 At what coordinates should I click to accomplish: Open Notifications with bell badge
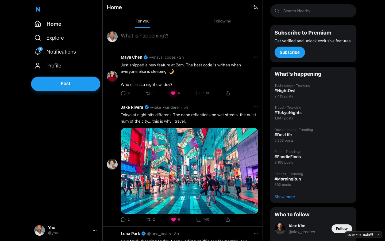tap(55, 52)
